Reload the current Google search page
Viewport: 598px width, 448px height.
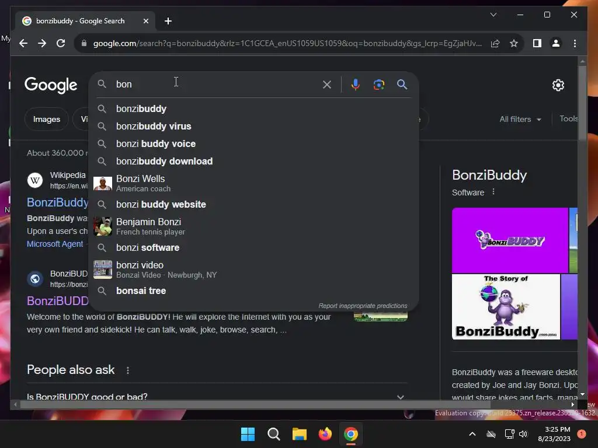[61, 43]
